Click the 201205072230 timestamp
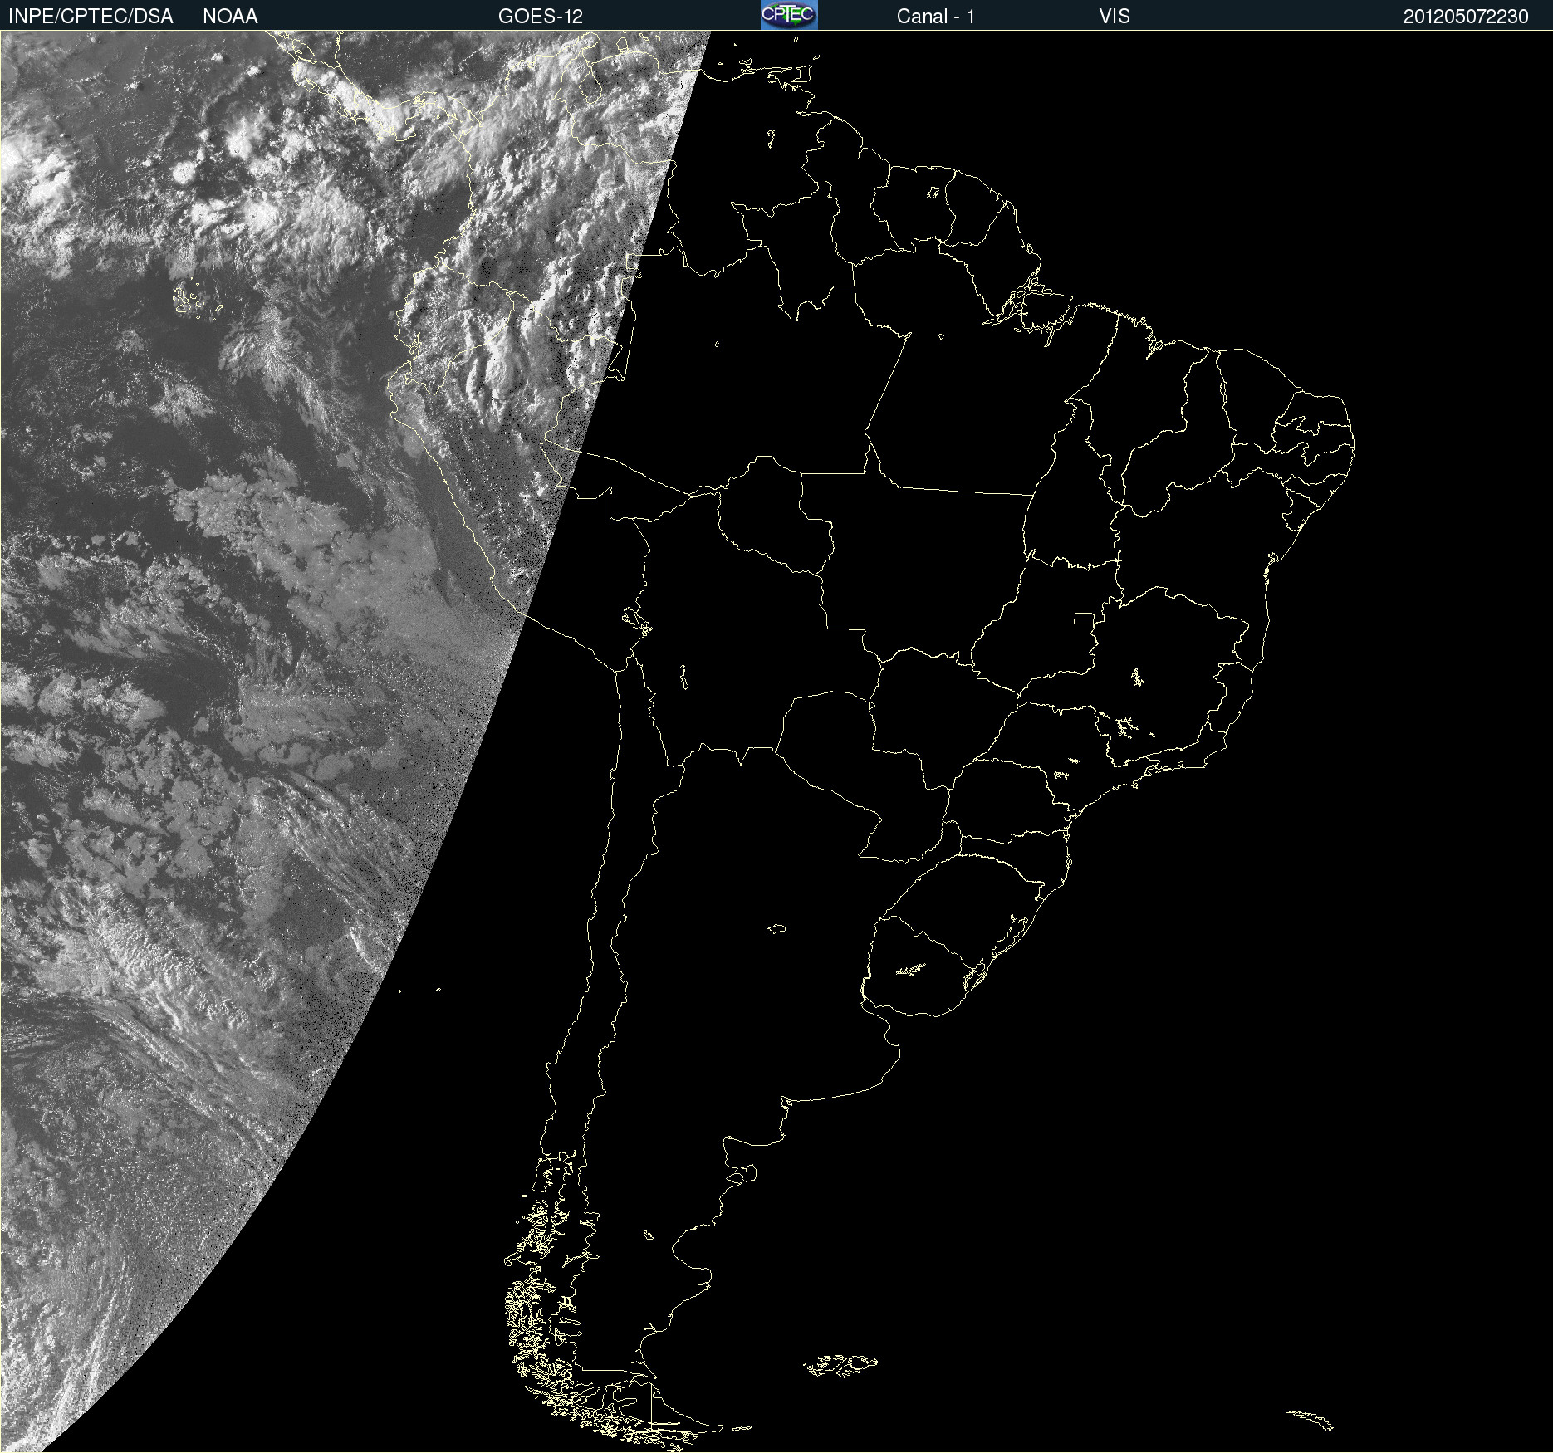1553x1453 pixels. [1466, 17]
